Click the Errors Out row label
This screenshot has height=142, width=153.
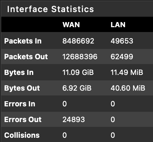[x=23, y=120]
